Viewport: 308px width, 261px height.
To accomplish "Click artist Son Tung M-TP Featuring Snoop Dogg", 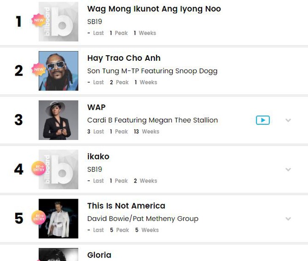I will click(152, 71).
